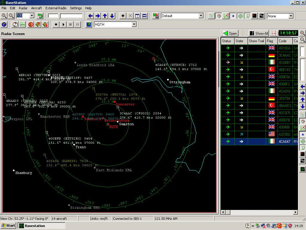Viewport: 306px width, 230px height.
Task: Open the Radar menu
Action: pyautogui.click(x=23, y=8)
